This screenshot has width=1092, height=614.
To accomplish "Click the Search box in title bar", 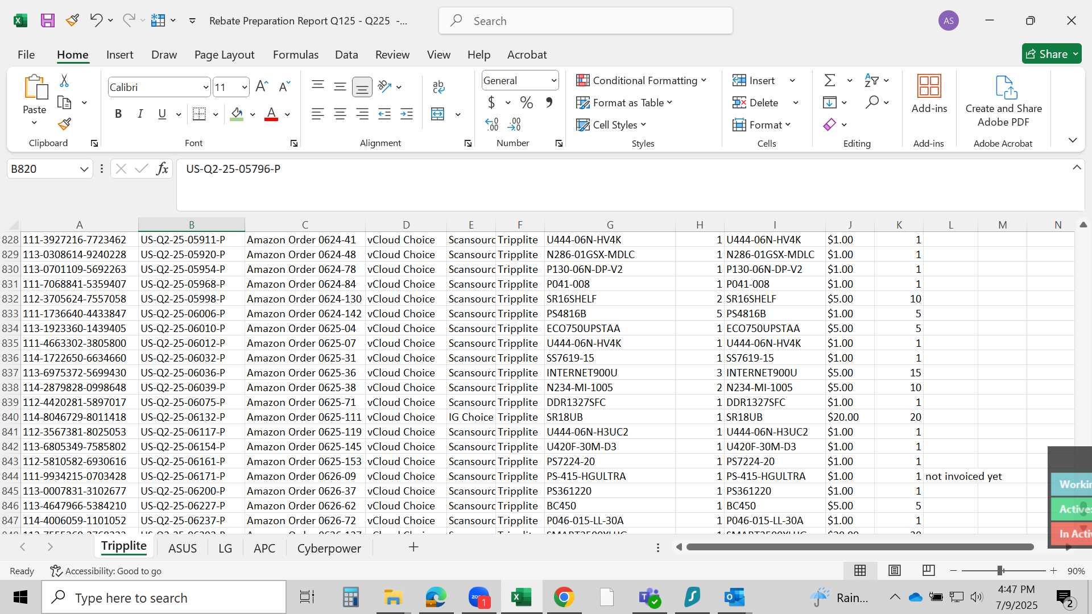I will point(586,21).
